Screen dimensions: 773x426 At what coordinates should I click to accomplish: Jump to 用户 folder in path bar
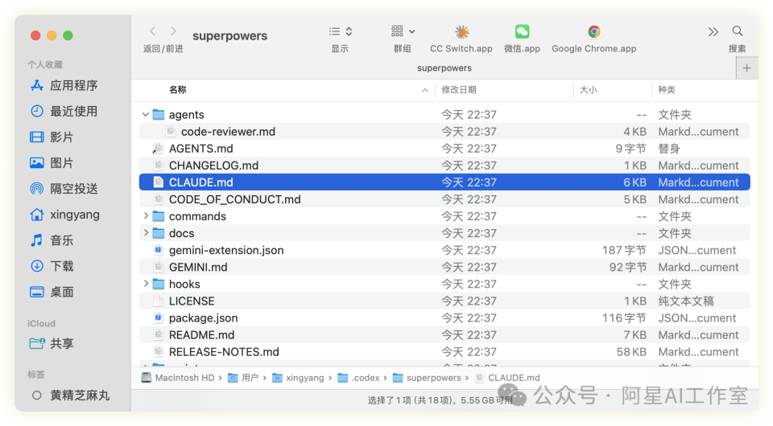(x=243, y=378)
